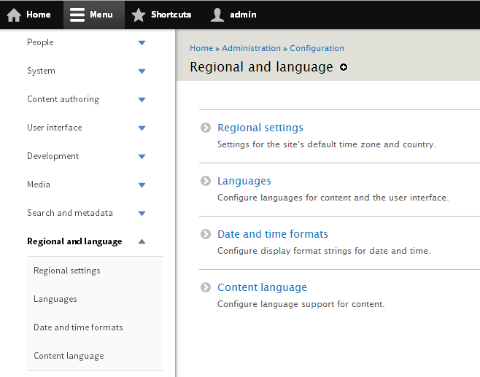Click the 'Regional and language' page title
This screenshot has height=377, width=480.
261,67
